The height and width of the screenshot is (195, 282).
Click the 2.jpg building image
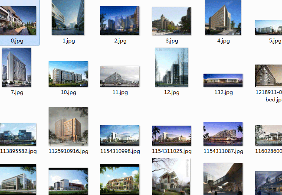point(119,20)
